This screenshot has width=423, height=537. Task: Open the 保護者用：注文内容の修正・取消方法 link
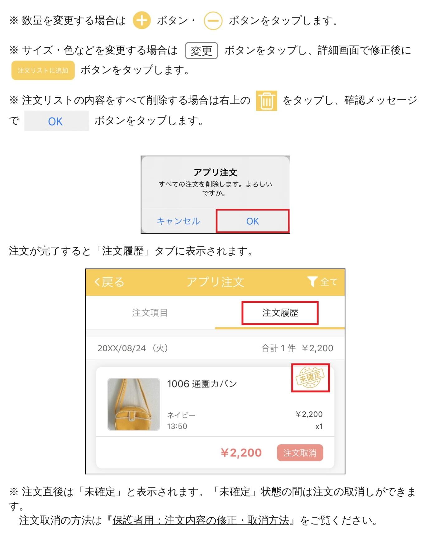201,520
